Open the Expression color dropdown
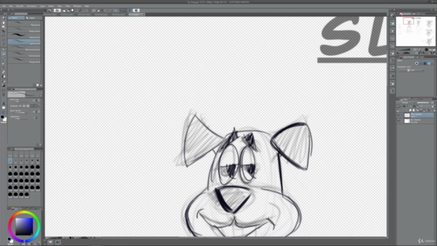This screenshot has width=437, height=246. (411, 70)
